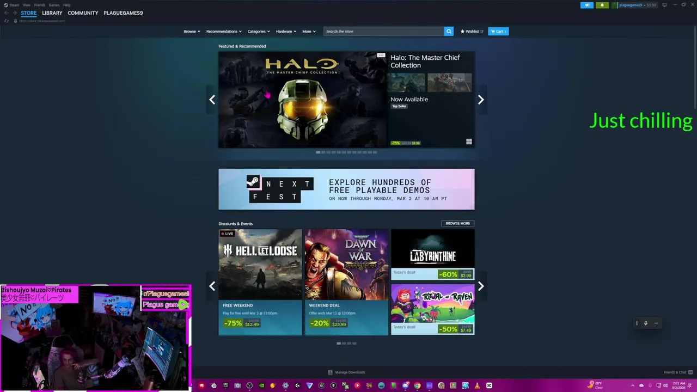
Task: Switch Steam to Big Picture mode
Action: pyautogui.click(x=665, y=5)
